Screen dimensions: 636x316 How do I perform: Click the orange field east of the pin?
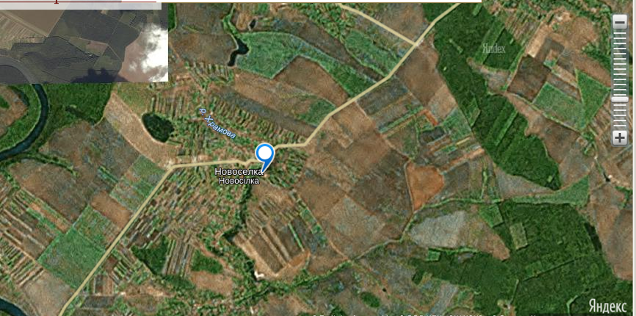coord(424,185)
